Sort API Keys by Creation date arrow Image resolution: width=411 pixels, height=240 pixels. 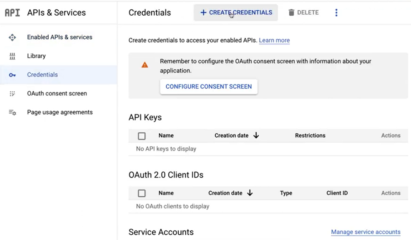coord(256,135)
